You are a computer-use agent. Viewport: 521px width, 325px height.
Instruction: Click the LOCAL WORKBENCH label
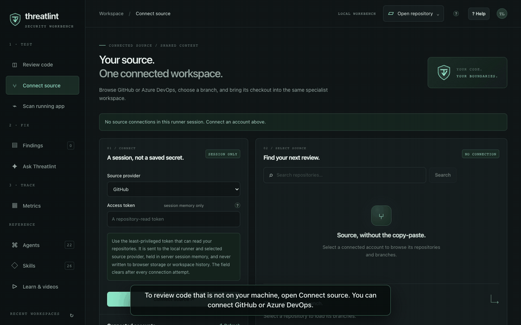357,14
